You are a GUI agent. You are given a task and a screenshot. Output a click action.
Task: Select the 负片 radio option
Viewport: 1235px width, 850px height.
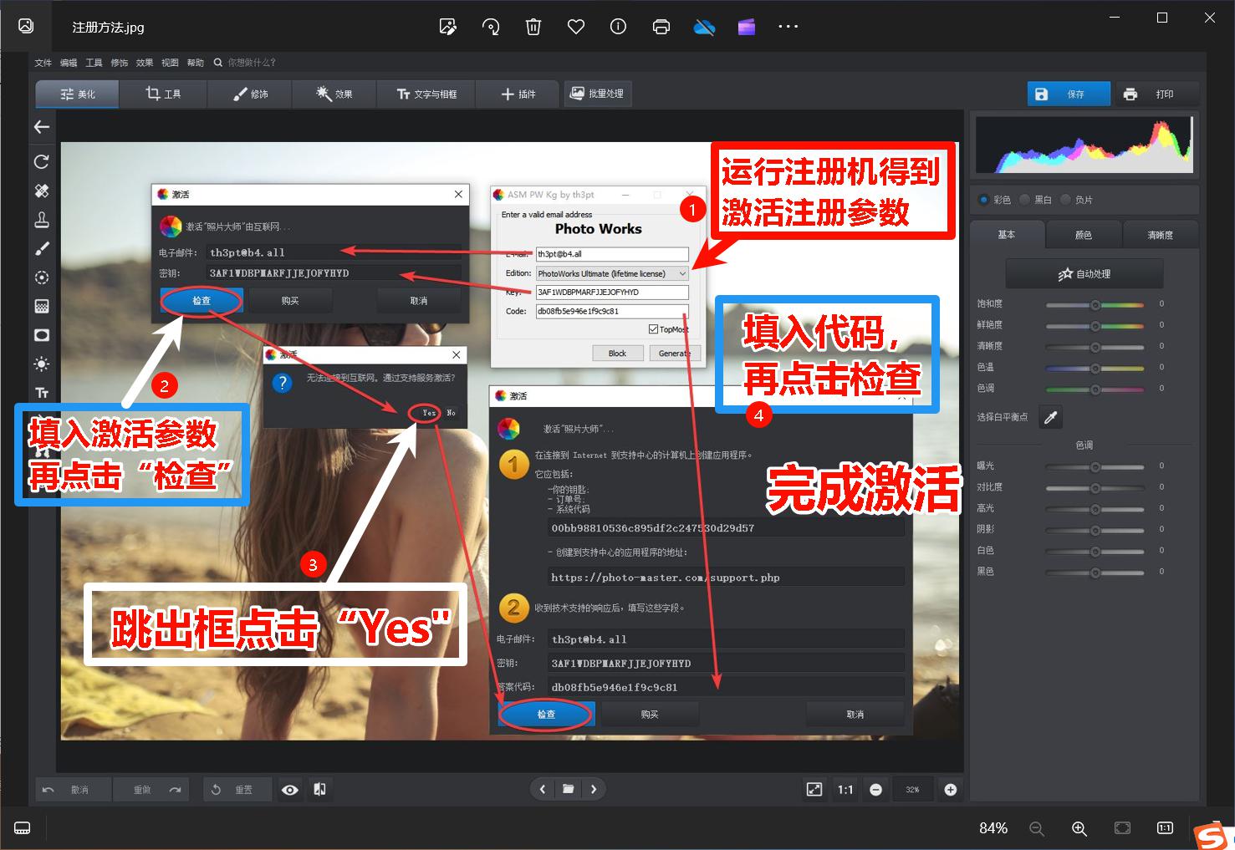click(x=1066, y=200)
